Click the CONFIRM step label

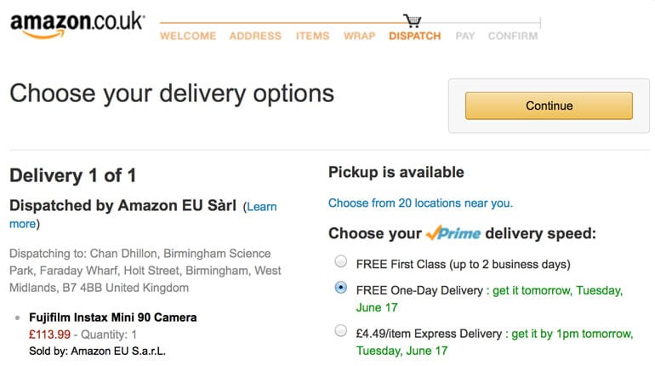tap(512, 37)
